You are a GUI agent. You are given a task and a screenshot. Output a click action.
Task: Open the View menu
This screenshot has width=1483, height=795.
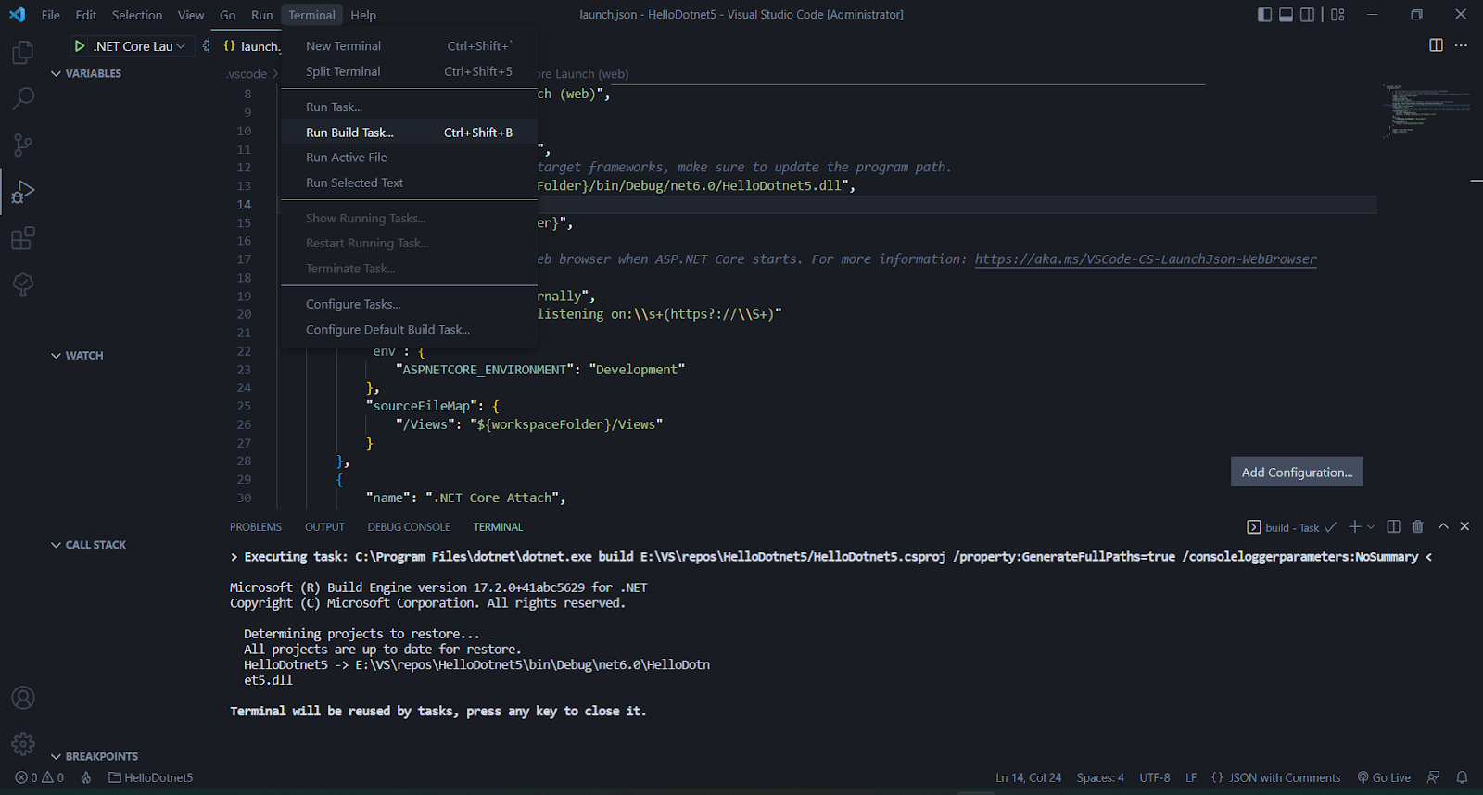(191, 15)
